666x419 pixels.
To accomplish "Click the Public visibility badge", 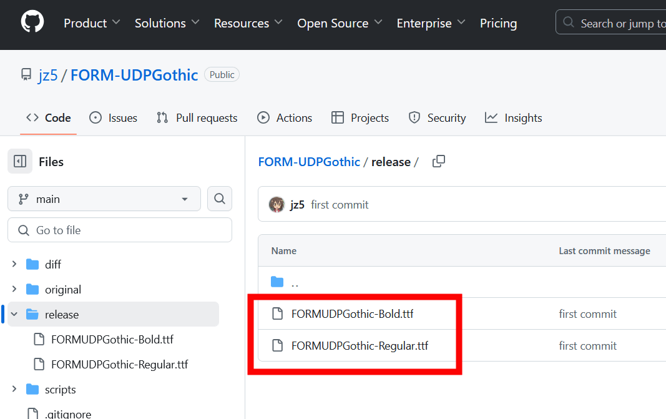I will tap(222, 75).
